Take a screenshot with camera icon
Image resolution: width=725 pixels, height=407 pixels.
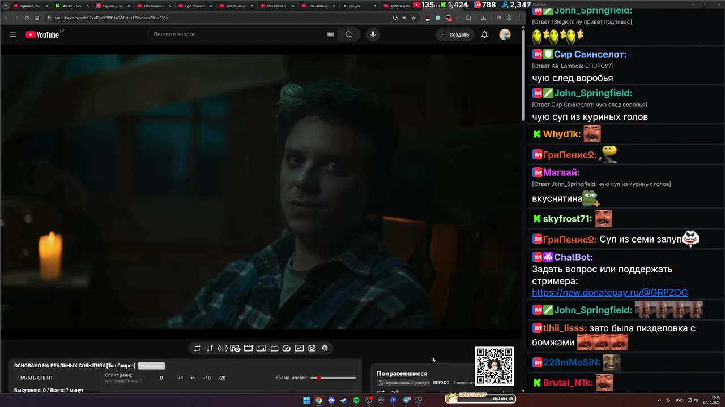312,348
